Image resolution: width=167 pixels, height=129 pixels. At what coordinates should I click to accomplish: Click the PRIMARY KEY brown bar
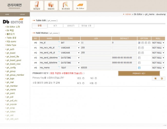(x=139, y=73)
